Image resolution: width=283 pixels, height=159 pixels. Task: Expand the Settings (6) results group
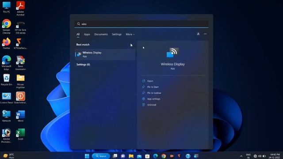83,64
